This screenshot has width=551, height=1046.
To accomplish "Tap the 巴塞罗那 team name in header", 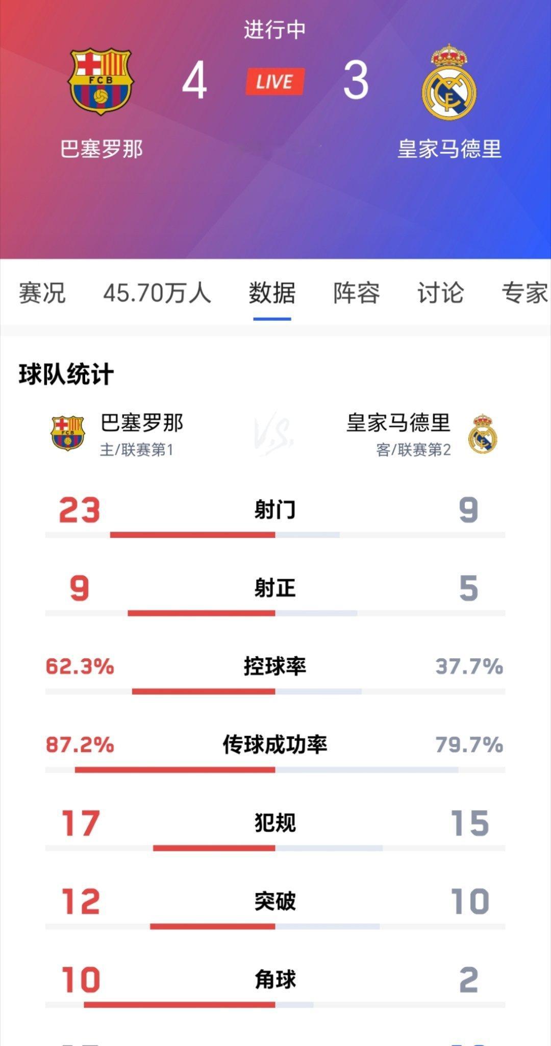I will [102, 149].
